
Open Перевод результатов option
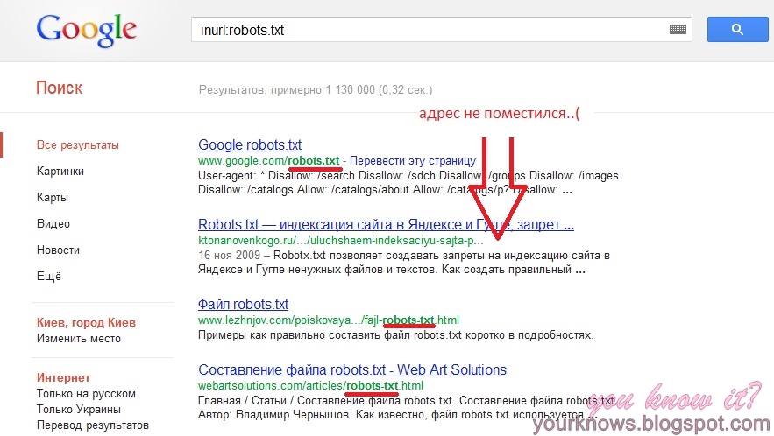[92, 425]
